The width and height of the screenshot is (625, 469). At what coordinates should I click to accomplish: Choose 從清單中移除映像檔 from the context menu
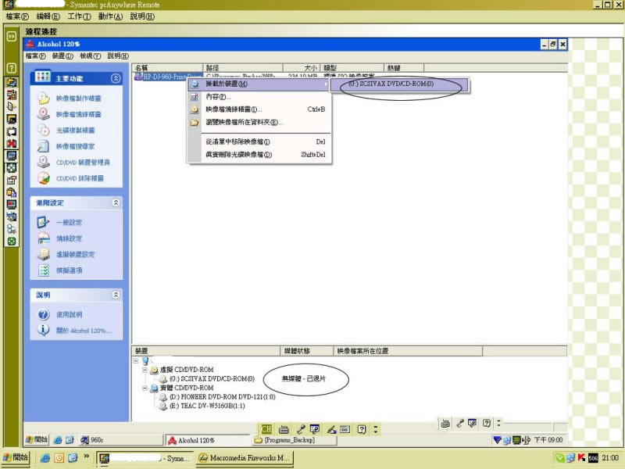259,141
